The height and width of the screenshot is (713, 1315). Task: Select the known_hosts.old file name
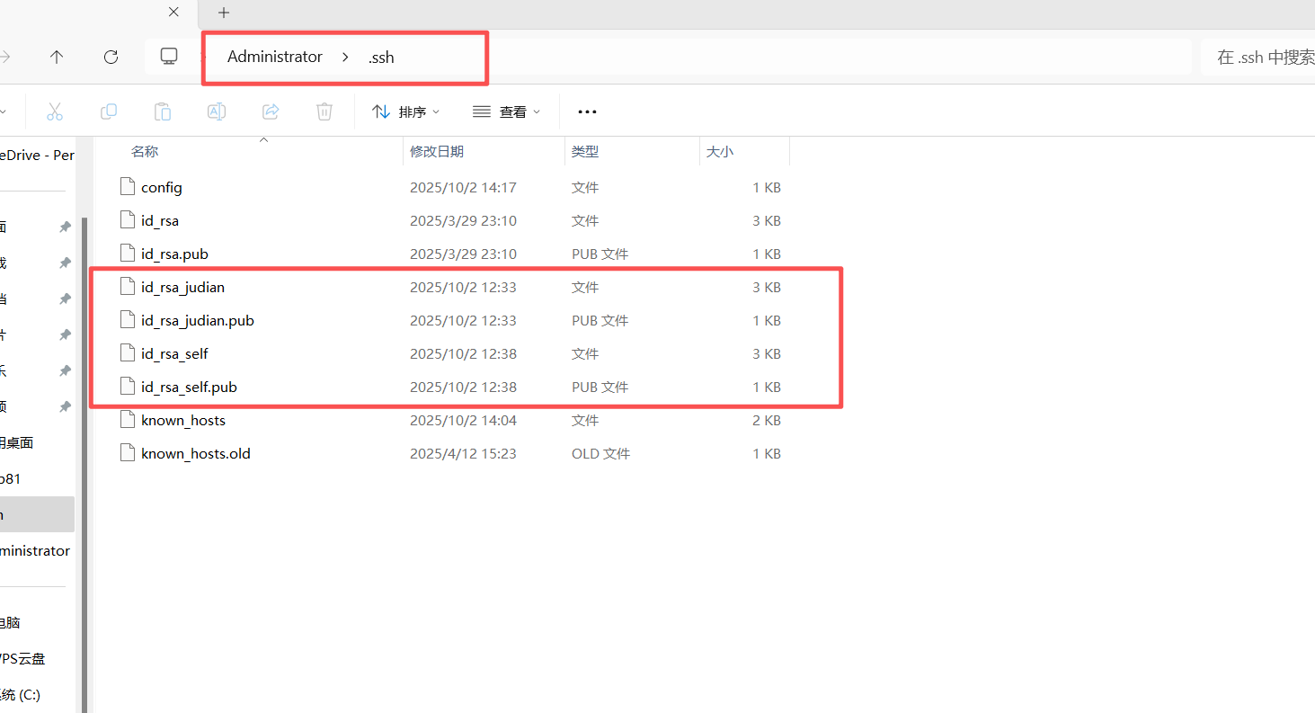(x=196, y=453)
